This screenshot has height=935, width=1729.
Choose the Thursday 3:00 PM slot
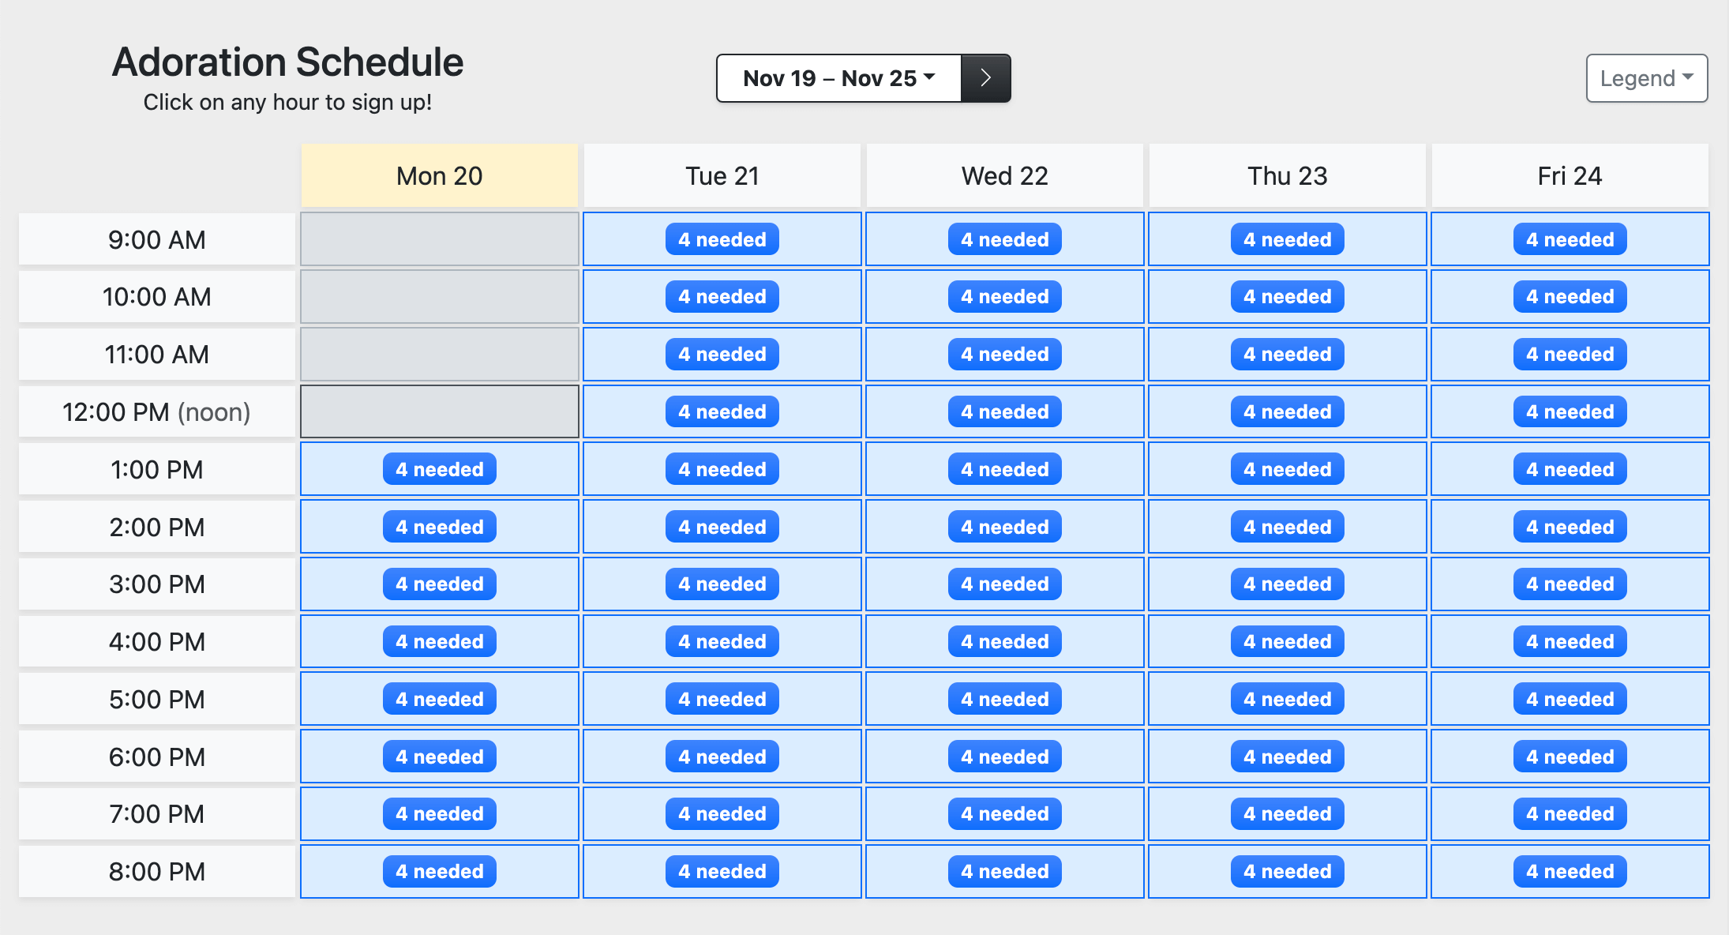[1287, 584]
